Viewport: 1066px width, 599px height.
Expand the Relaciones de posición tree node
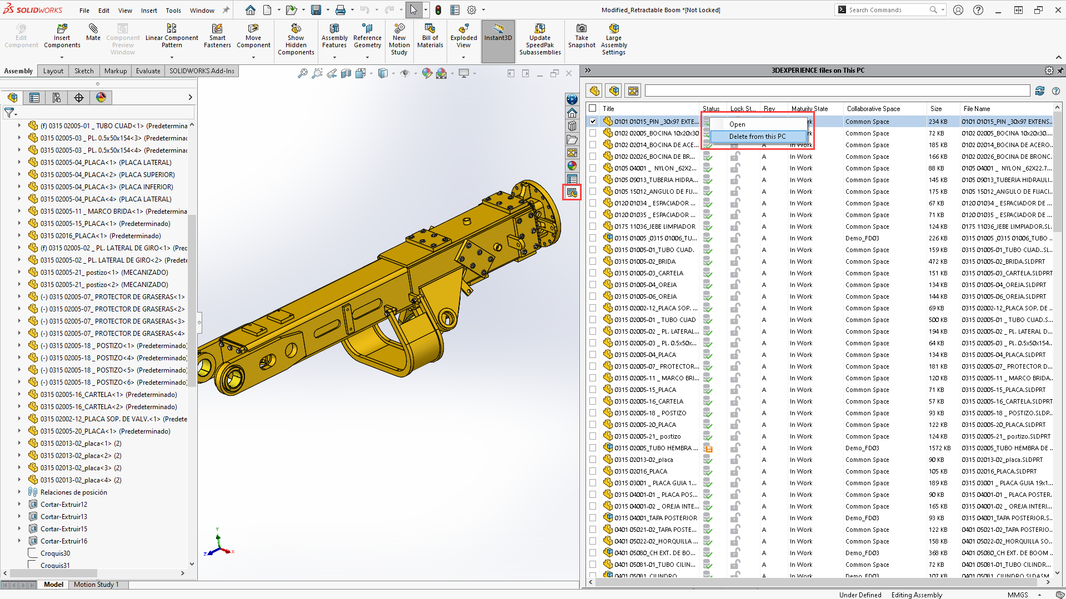pos(19,492)
